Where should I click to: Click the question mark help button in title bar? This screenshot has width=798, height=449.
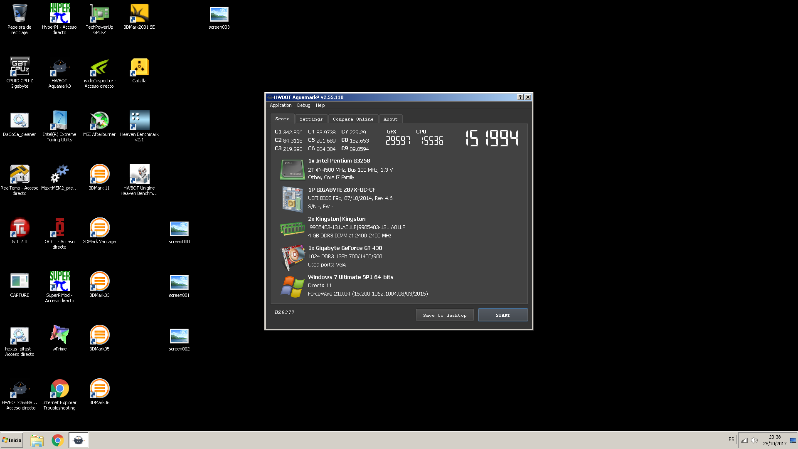click(x=520, y=97)
